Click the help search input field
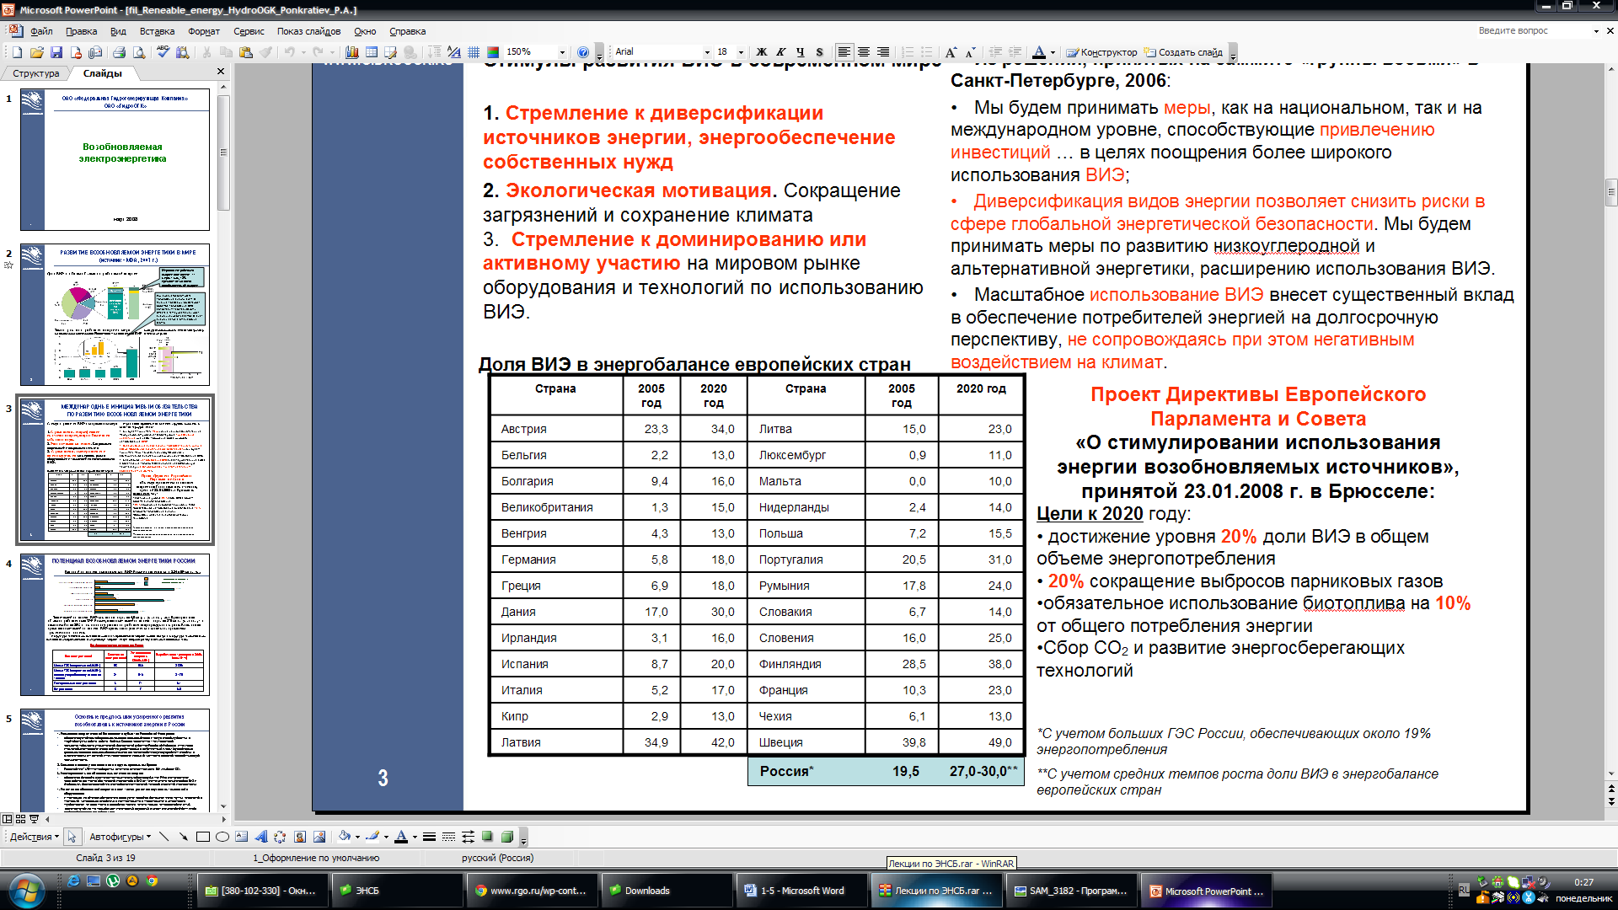This screenshot has height=910, width=1618. 1533,30
